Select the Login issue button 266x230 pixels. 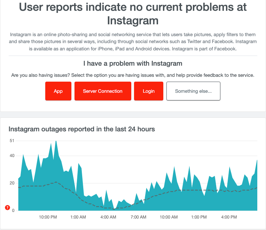pos(149,91)
